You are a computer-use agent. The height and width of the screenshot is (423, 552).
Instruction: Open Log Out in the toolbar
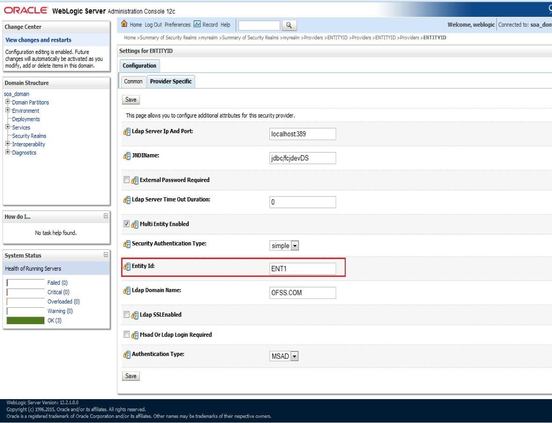[x=153, y=25]
